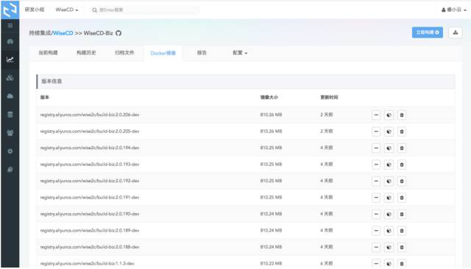471x269 pixels.
Task: Select image row build-biz:2.0.194-dev
Action: click(x=246, y=148)
